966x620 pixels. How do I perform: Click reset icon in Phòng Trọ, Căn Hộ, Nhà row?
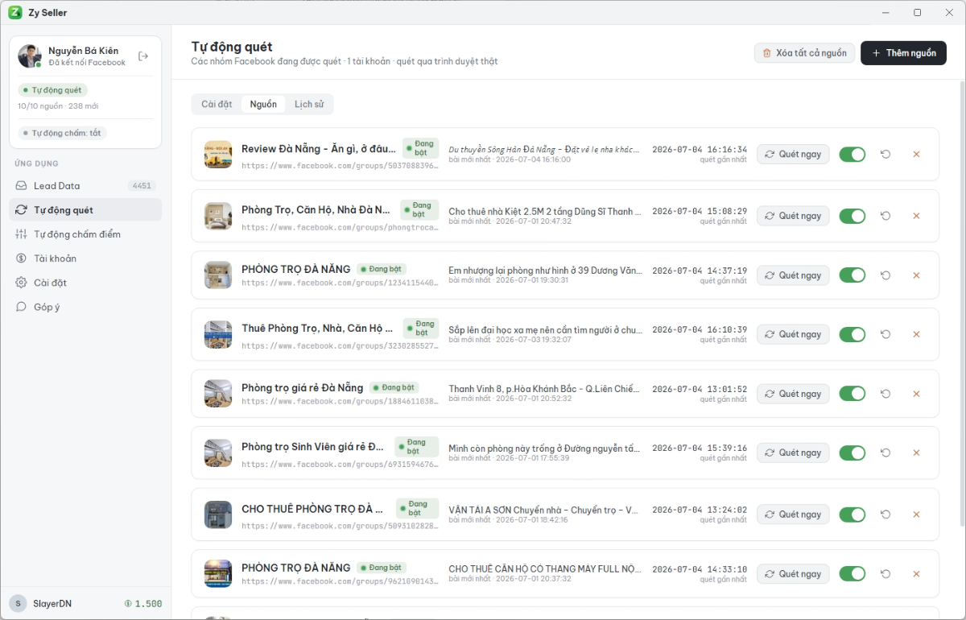click(x=885, y=216)
